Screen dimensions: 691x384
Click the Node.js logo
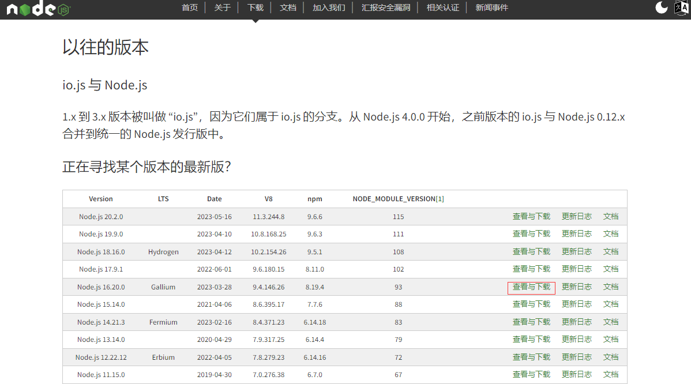[38, 9]
